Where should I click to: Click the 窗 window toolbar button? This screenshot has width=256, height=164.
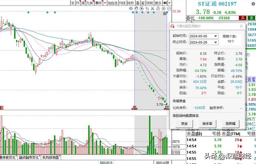pyautogui.click(x=143, y=3)
